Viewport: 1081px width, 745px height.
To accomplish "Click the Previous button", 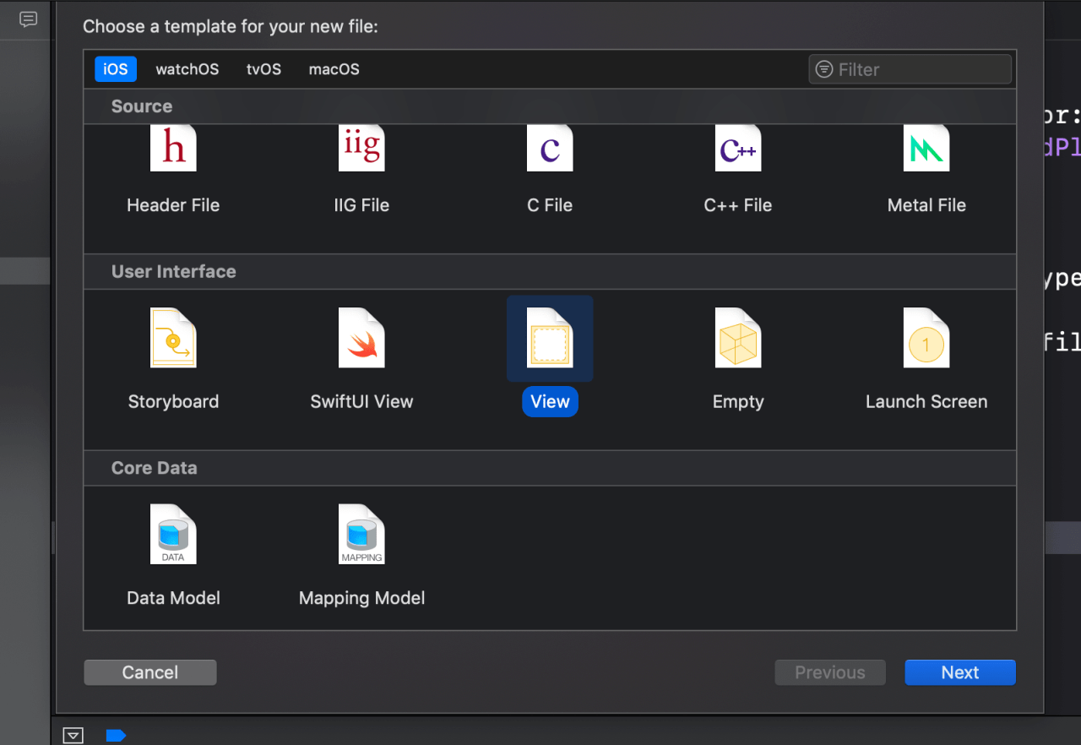I will click(x=830, y=672).
